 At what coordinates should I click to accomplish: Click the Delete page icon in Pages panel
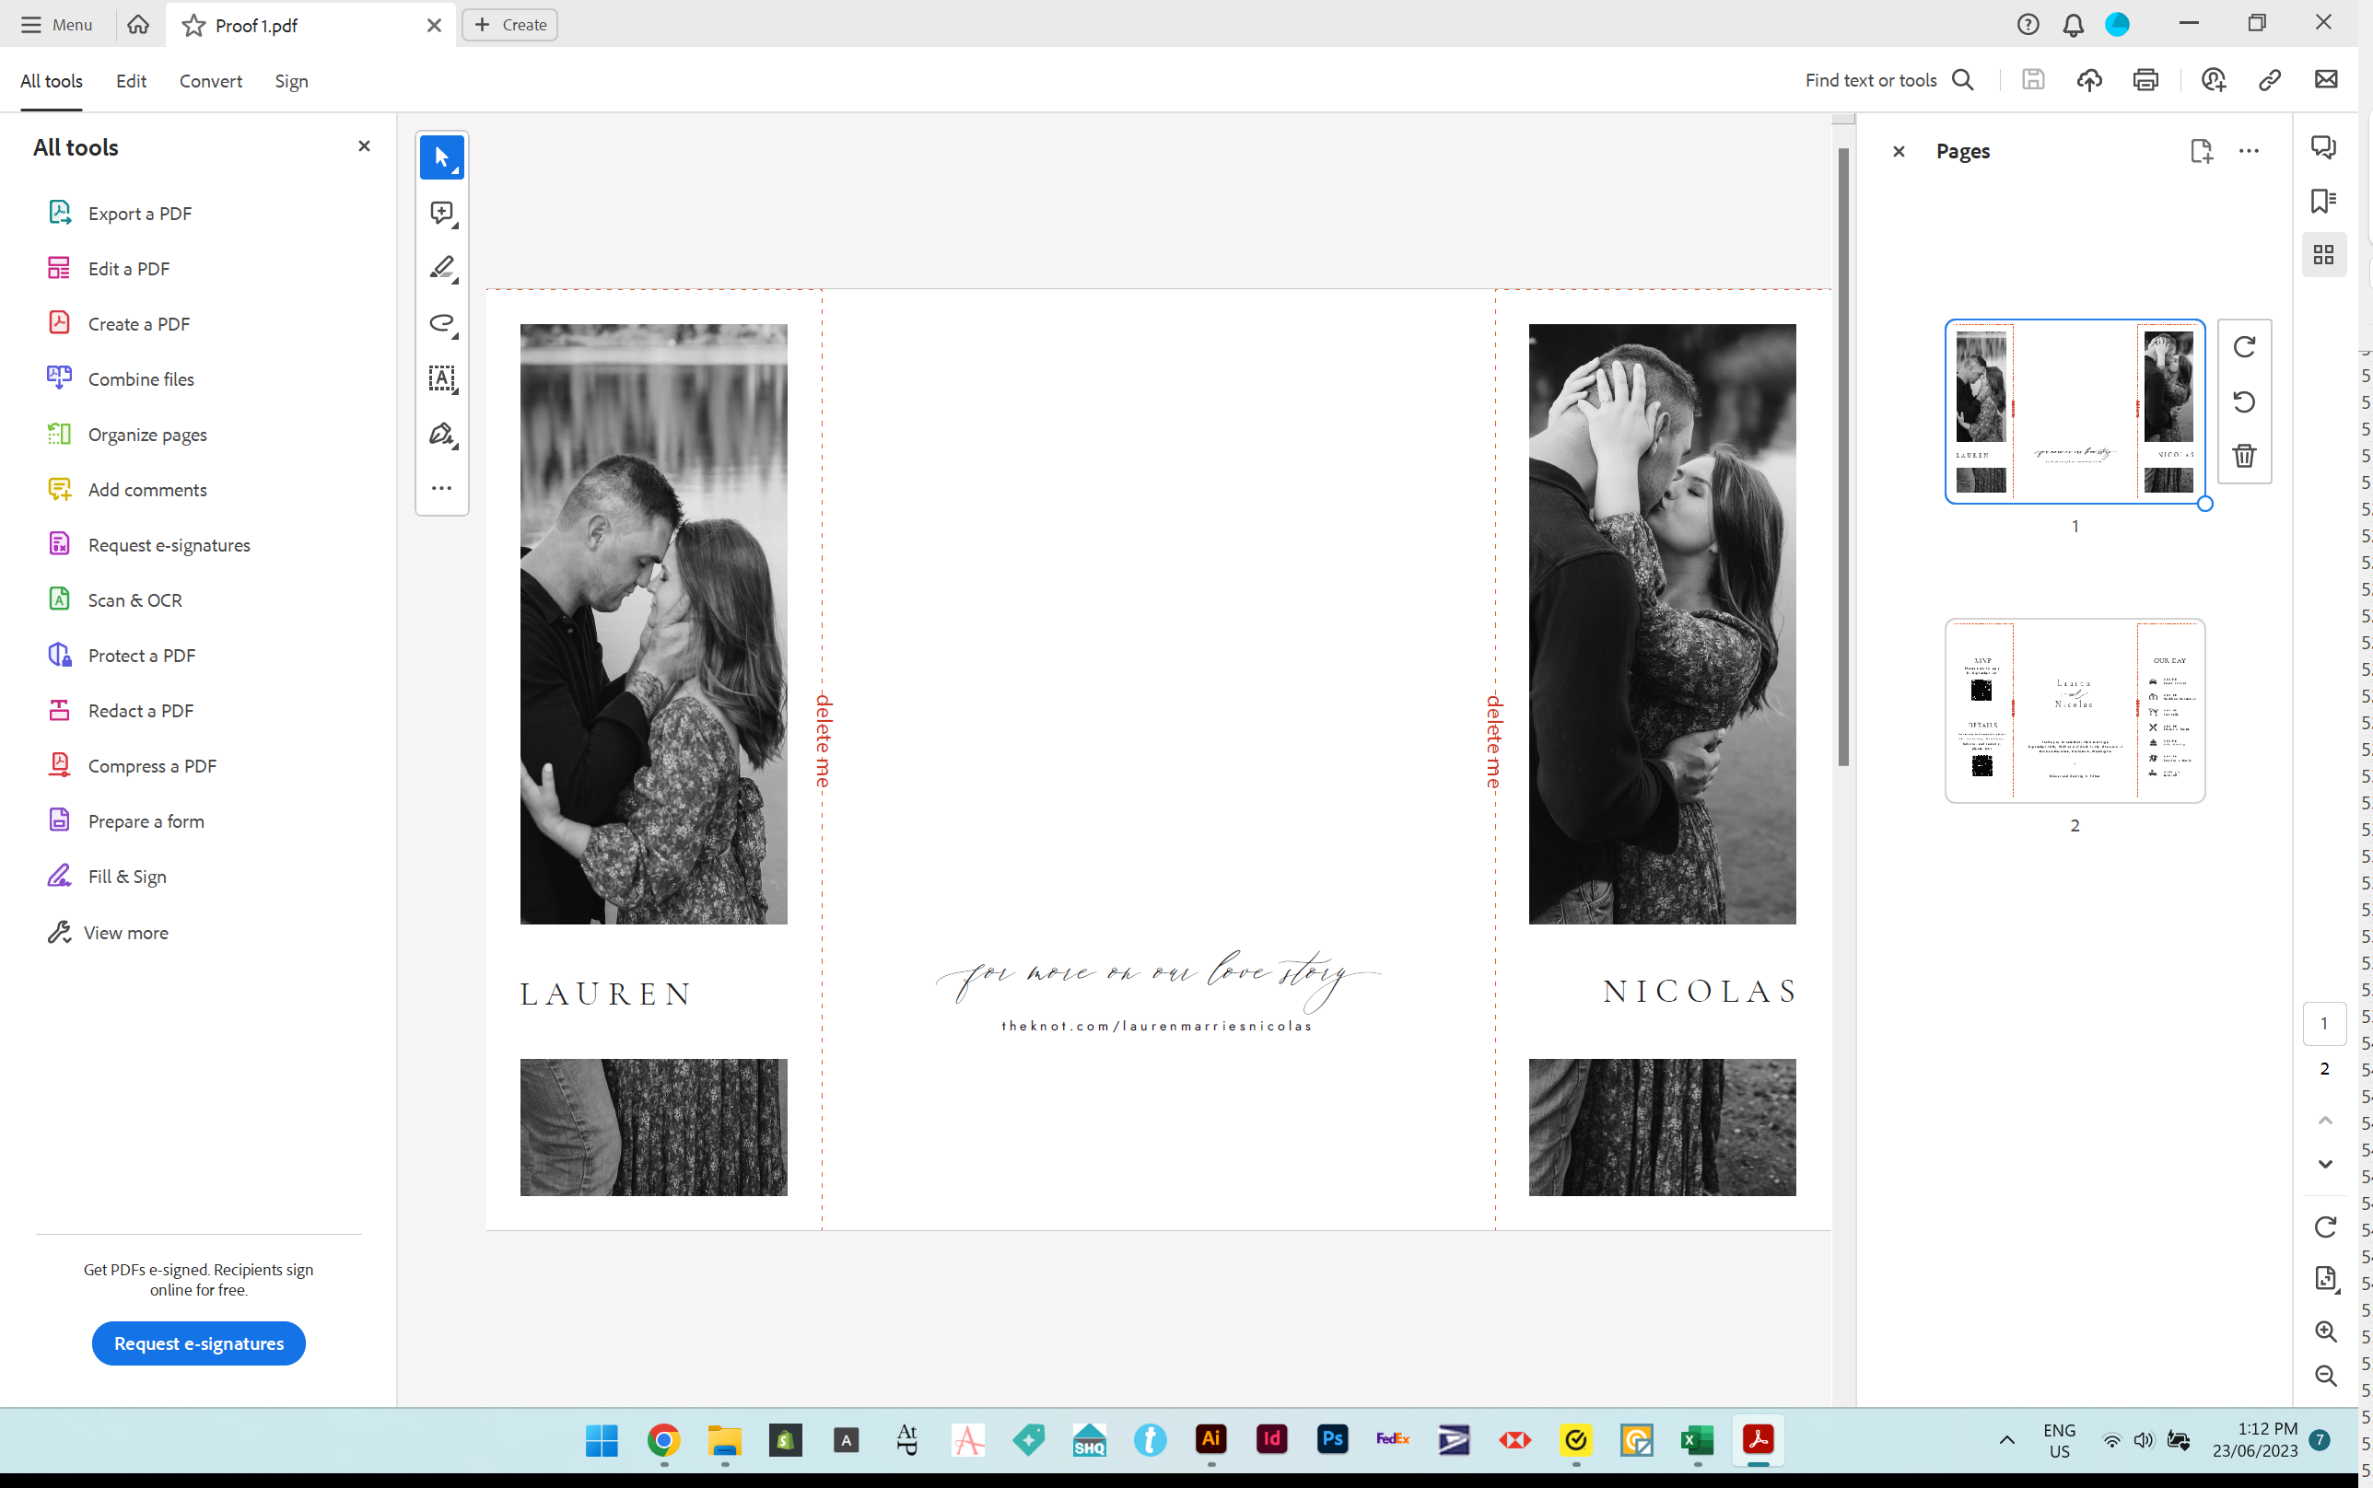click(2244, 456)
